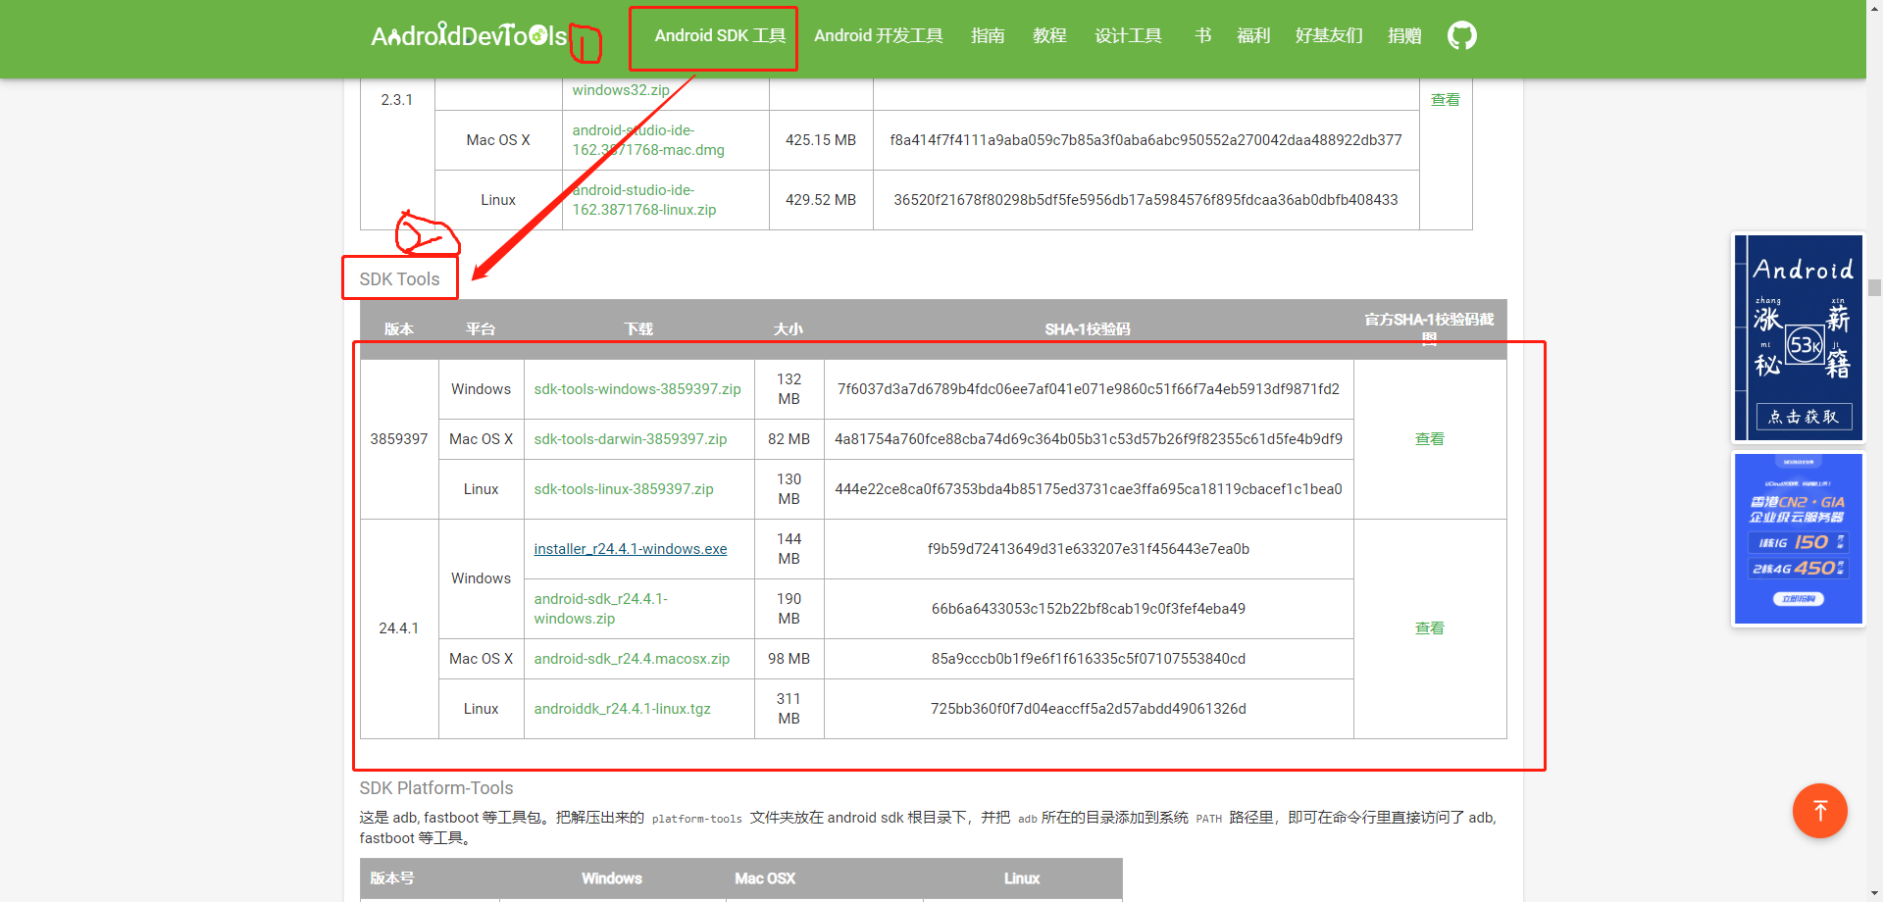Image resolution: width=1883 pixels, height=902 pixels.
Task: Click the SDK Tools section heading
Action: tap(399, 279)
